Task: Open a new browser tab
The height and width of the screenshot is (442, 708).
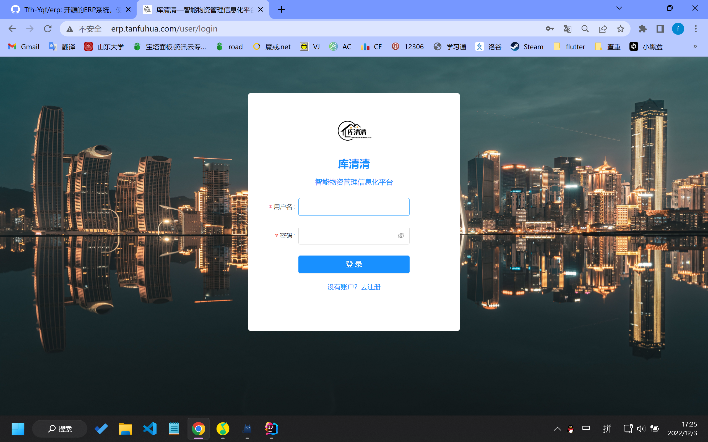Action: point(281,10)
